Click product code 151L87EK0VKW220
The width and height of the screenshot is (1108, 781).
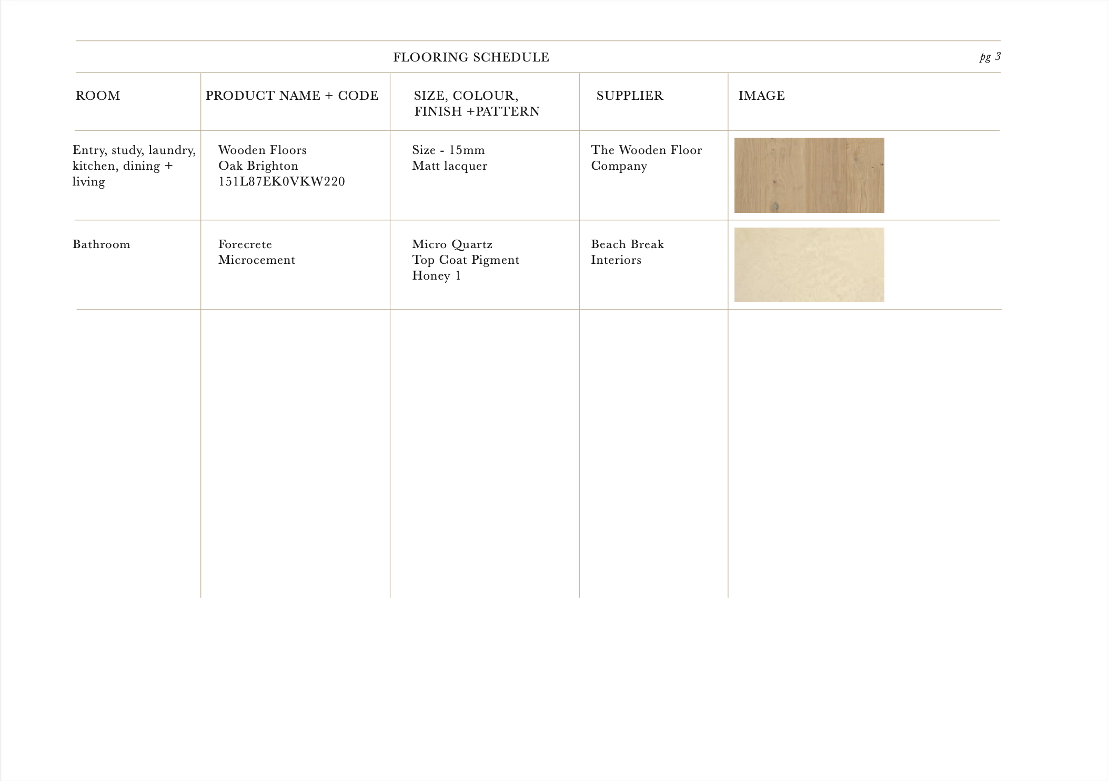click(x=281, y=182)
